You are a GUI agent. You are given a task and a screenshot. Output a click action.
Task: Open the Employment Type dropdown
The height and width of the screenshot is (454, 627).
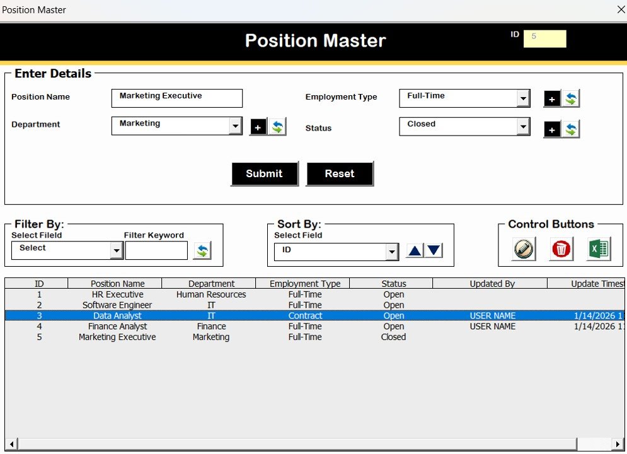pyautogui.click(x=524, y=98)
